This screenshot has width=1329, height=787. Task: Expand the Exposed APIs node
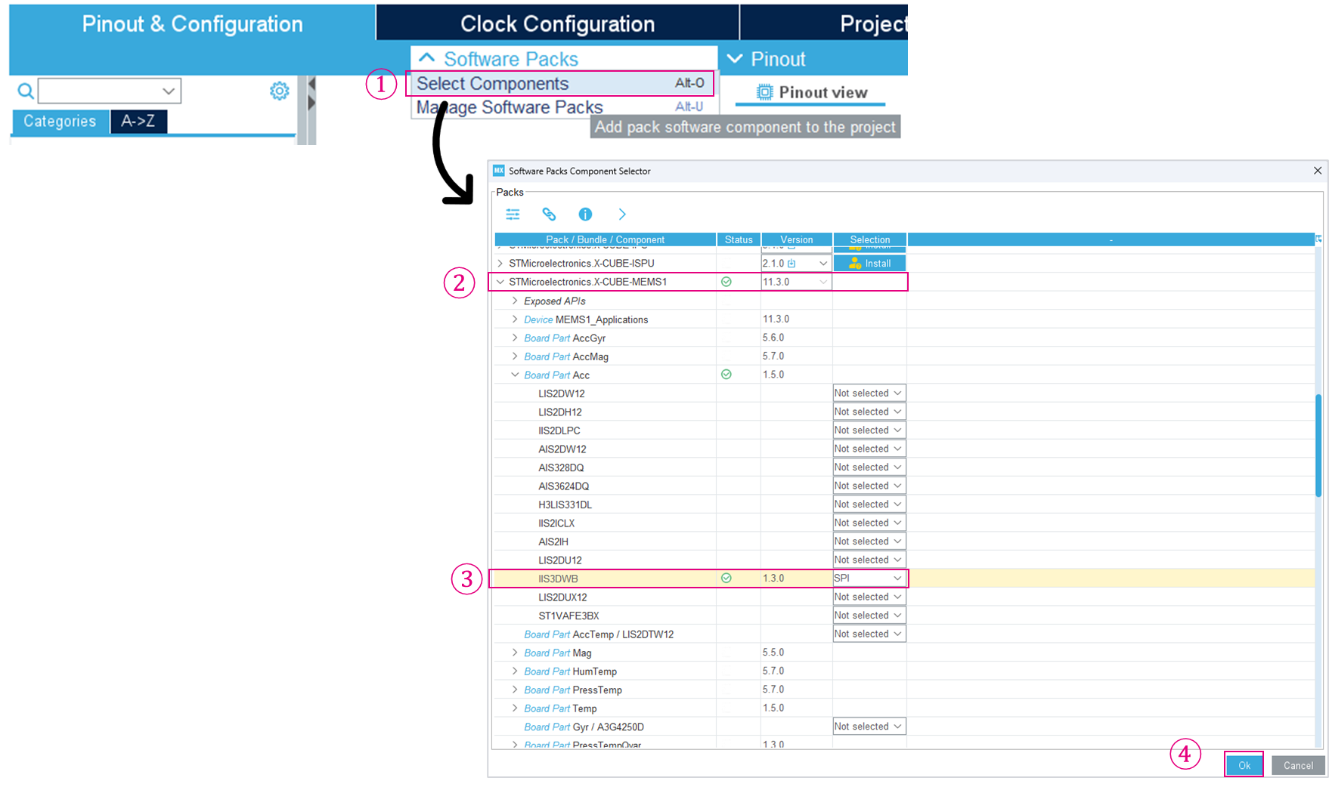point(515,301)
